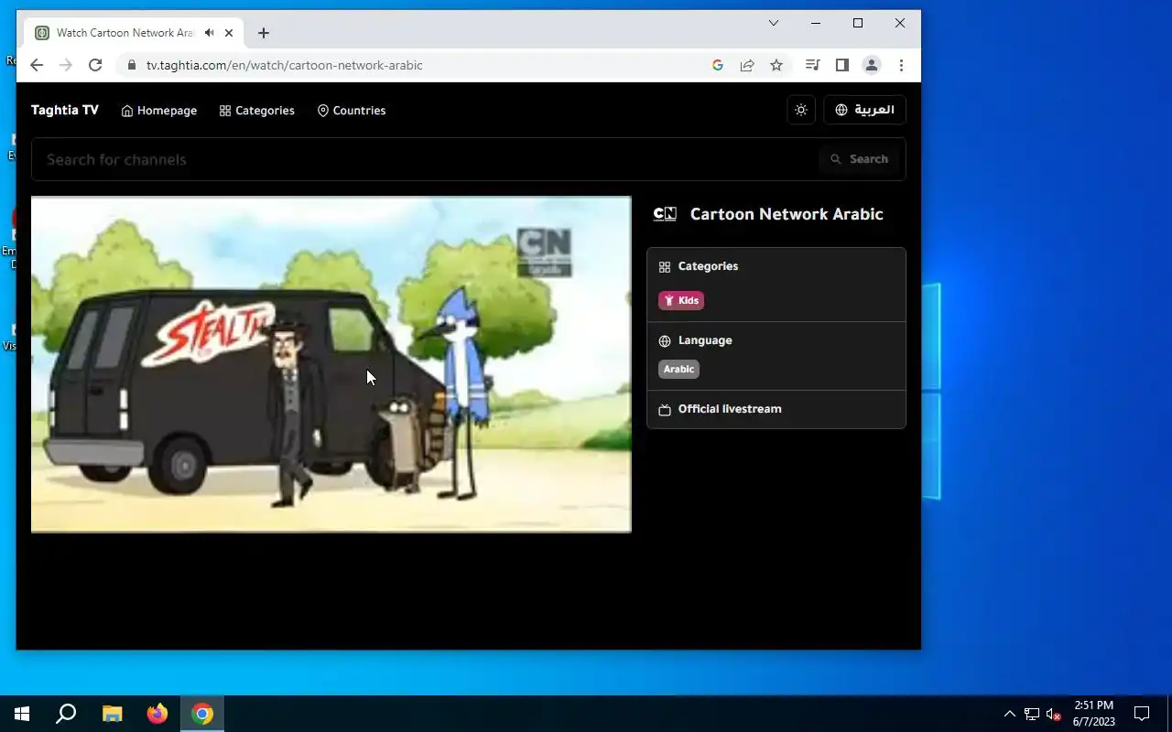The height and width of the screenshot is (732, 1172).
Task: Click the Kids category tag
Action: [681, 300]
